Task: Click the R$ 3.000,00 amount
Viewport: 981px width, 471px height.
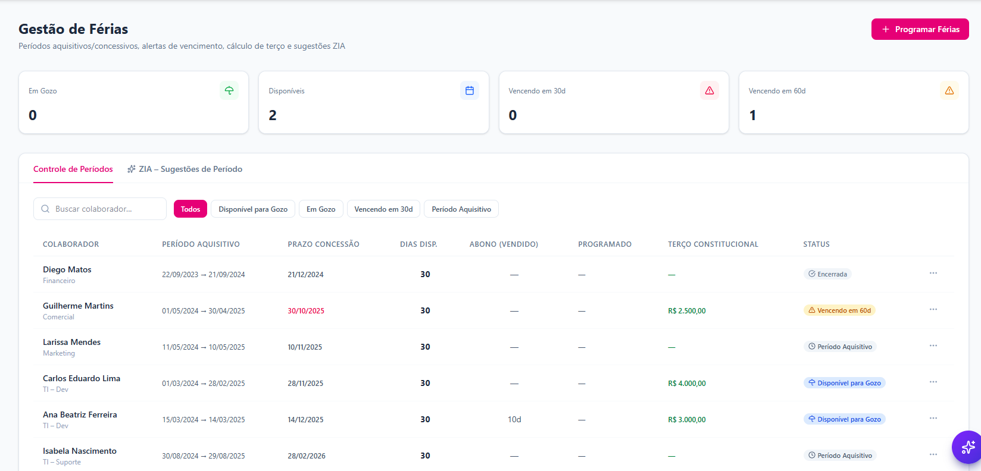Action: pyautogui.click(x=687, y=420)
